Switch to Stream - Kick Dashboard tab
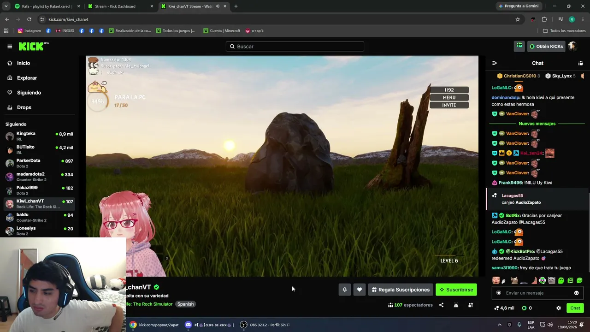Screen dimensions: 590x332 click(121, 6)
